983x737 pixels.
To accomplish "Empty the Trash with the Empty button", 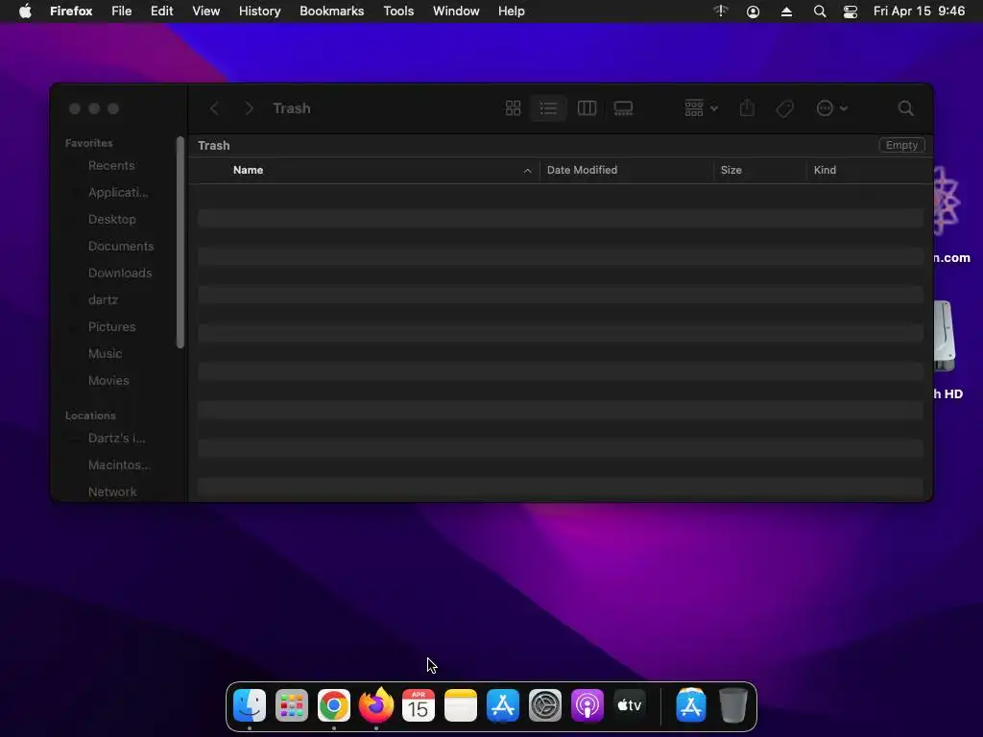I will pyautogui.click(x=901, y=145).
